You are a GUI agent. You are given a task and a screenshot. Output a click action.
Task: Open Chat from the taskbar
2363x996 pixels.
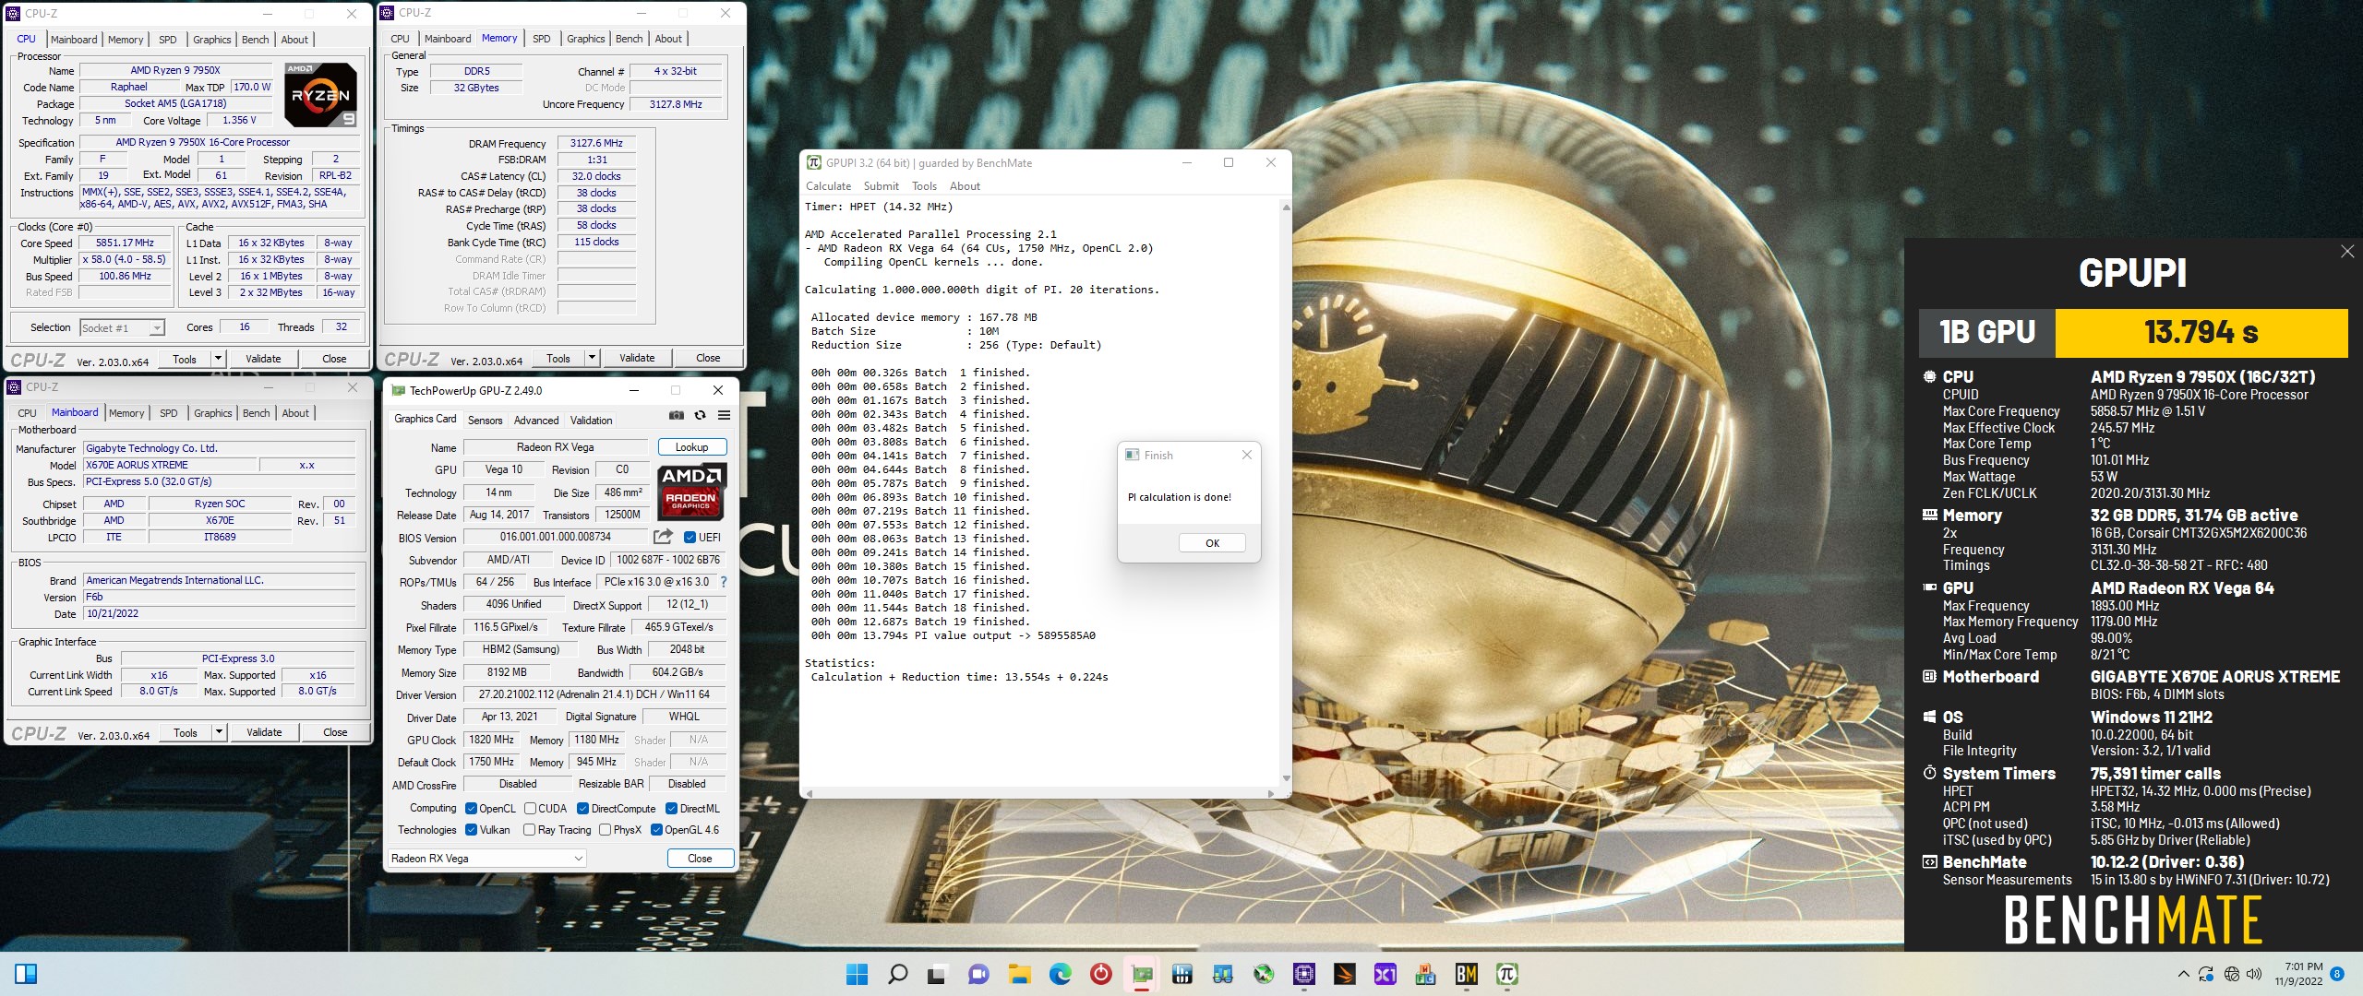click(978, 974)
